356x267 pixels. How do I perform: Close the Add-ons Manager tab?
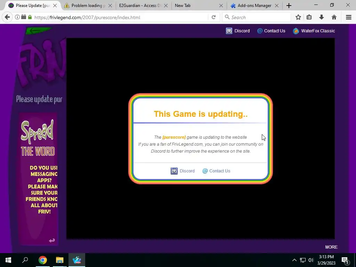(277, 6)
